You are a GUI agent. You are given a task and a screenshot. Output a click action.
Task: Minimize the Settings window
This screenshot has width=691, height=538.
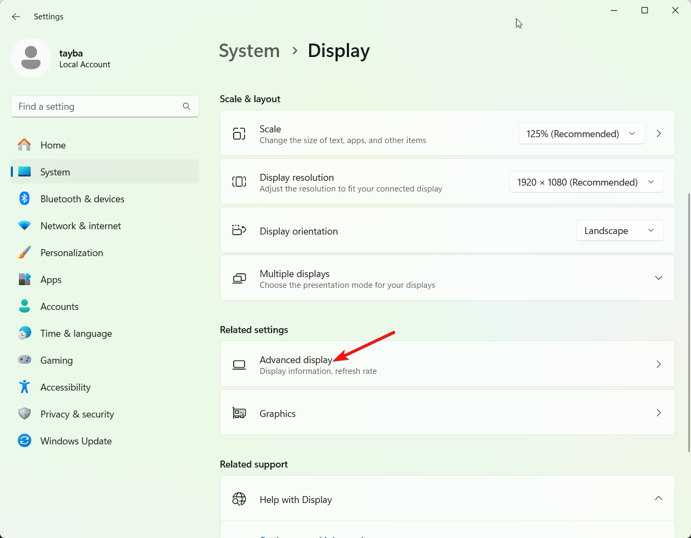[x=614, y=10]
